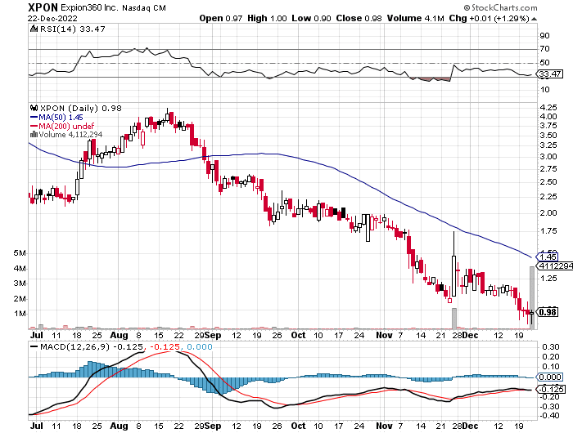This screenshot has height=433, width=573.
Task: Click the 5M label on the volume axis
Action: 20,253
